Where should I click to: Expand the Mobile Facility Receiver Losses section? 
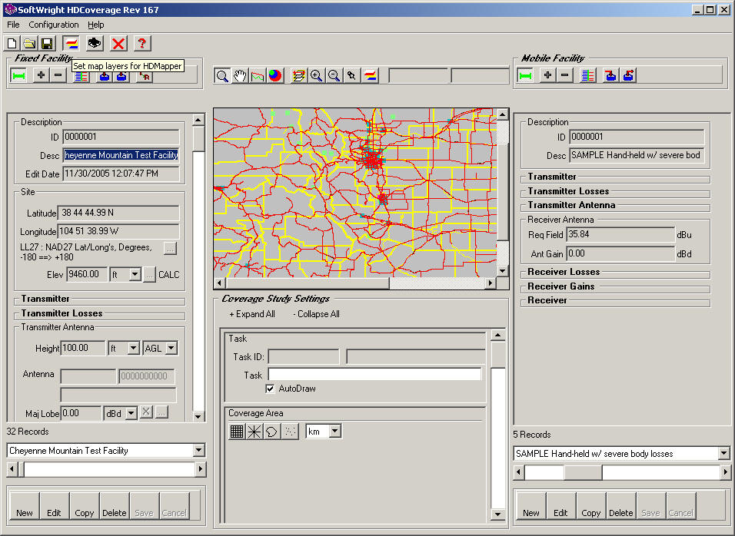pyautogui.click(x=564, y=272)
